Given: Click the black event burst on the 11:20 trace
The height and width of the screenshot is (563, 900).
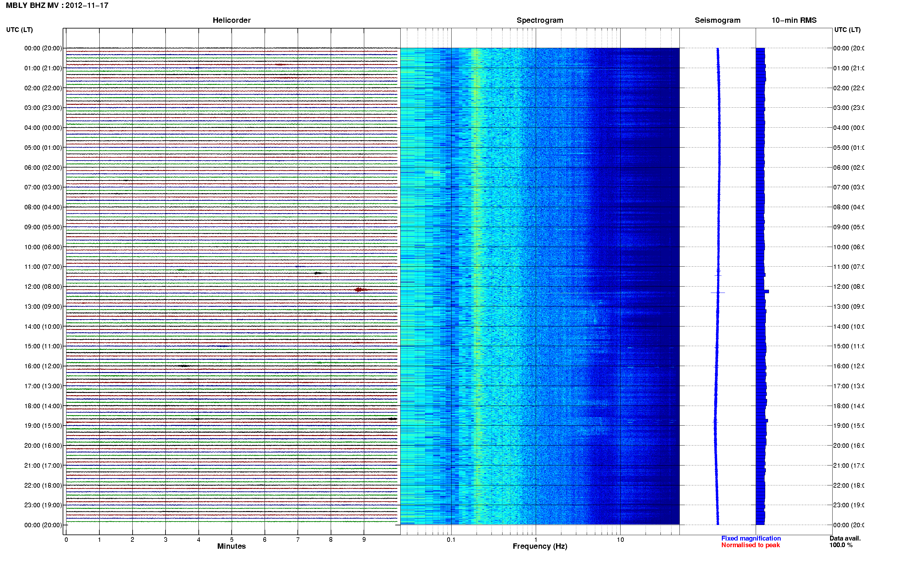Looking at the screenshot, I should (x=317, y=273).
